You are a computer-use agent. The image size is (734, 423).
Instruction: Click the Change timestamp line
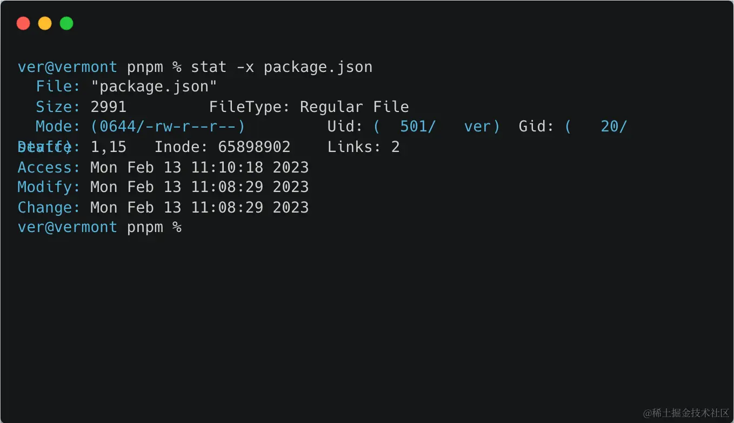point(162,207)
